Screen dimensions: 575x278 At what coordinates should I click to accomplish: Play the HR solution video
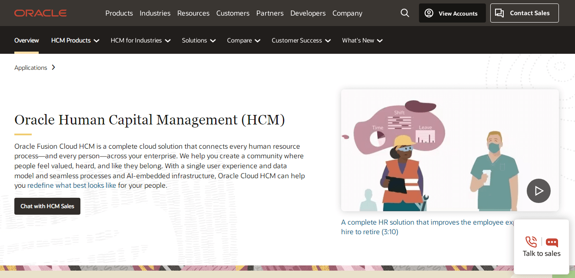[538, 191]
